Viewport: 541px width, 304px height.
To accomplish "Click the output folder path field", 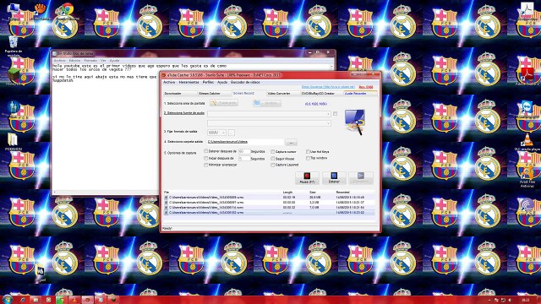I will tap(245, 142).
